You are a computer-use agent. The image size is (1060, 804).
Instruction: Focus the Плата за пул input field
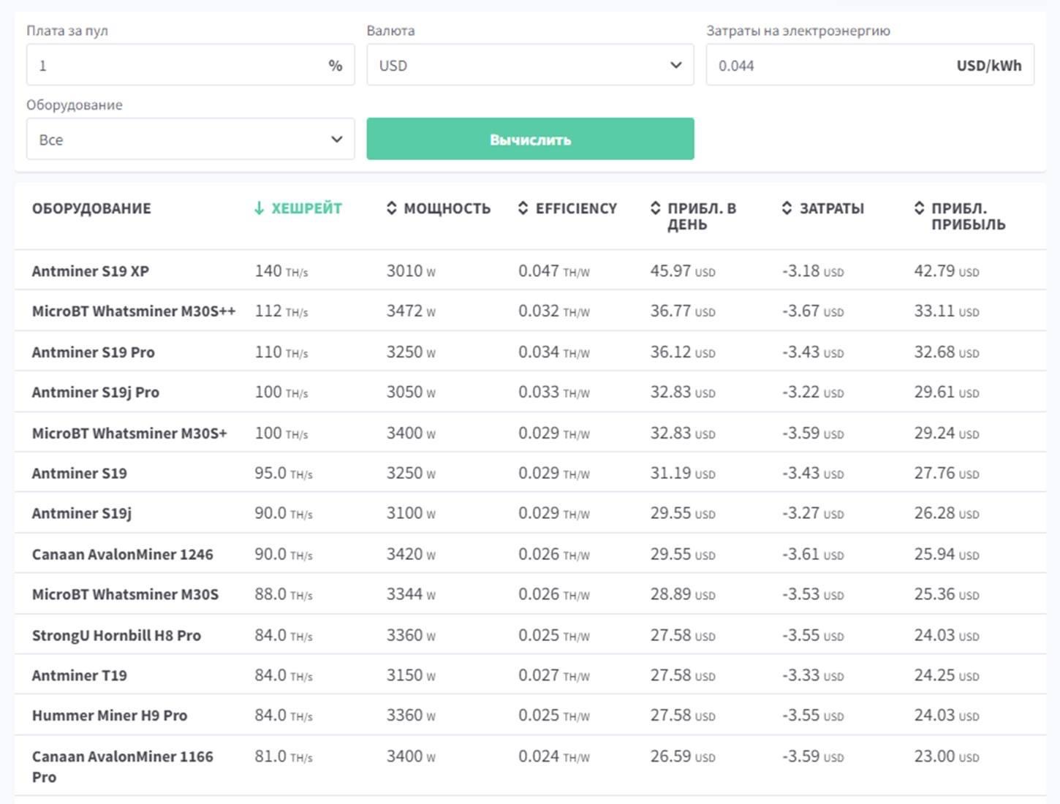190,65
